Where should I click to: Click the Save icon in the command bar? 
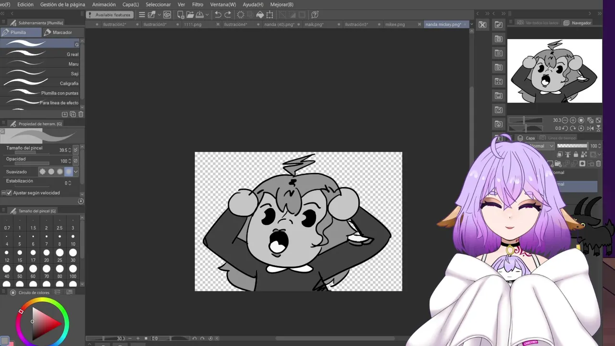click(200, 15)
